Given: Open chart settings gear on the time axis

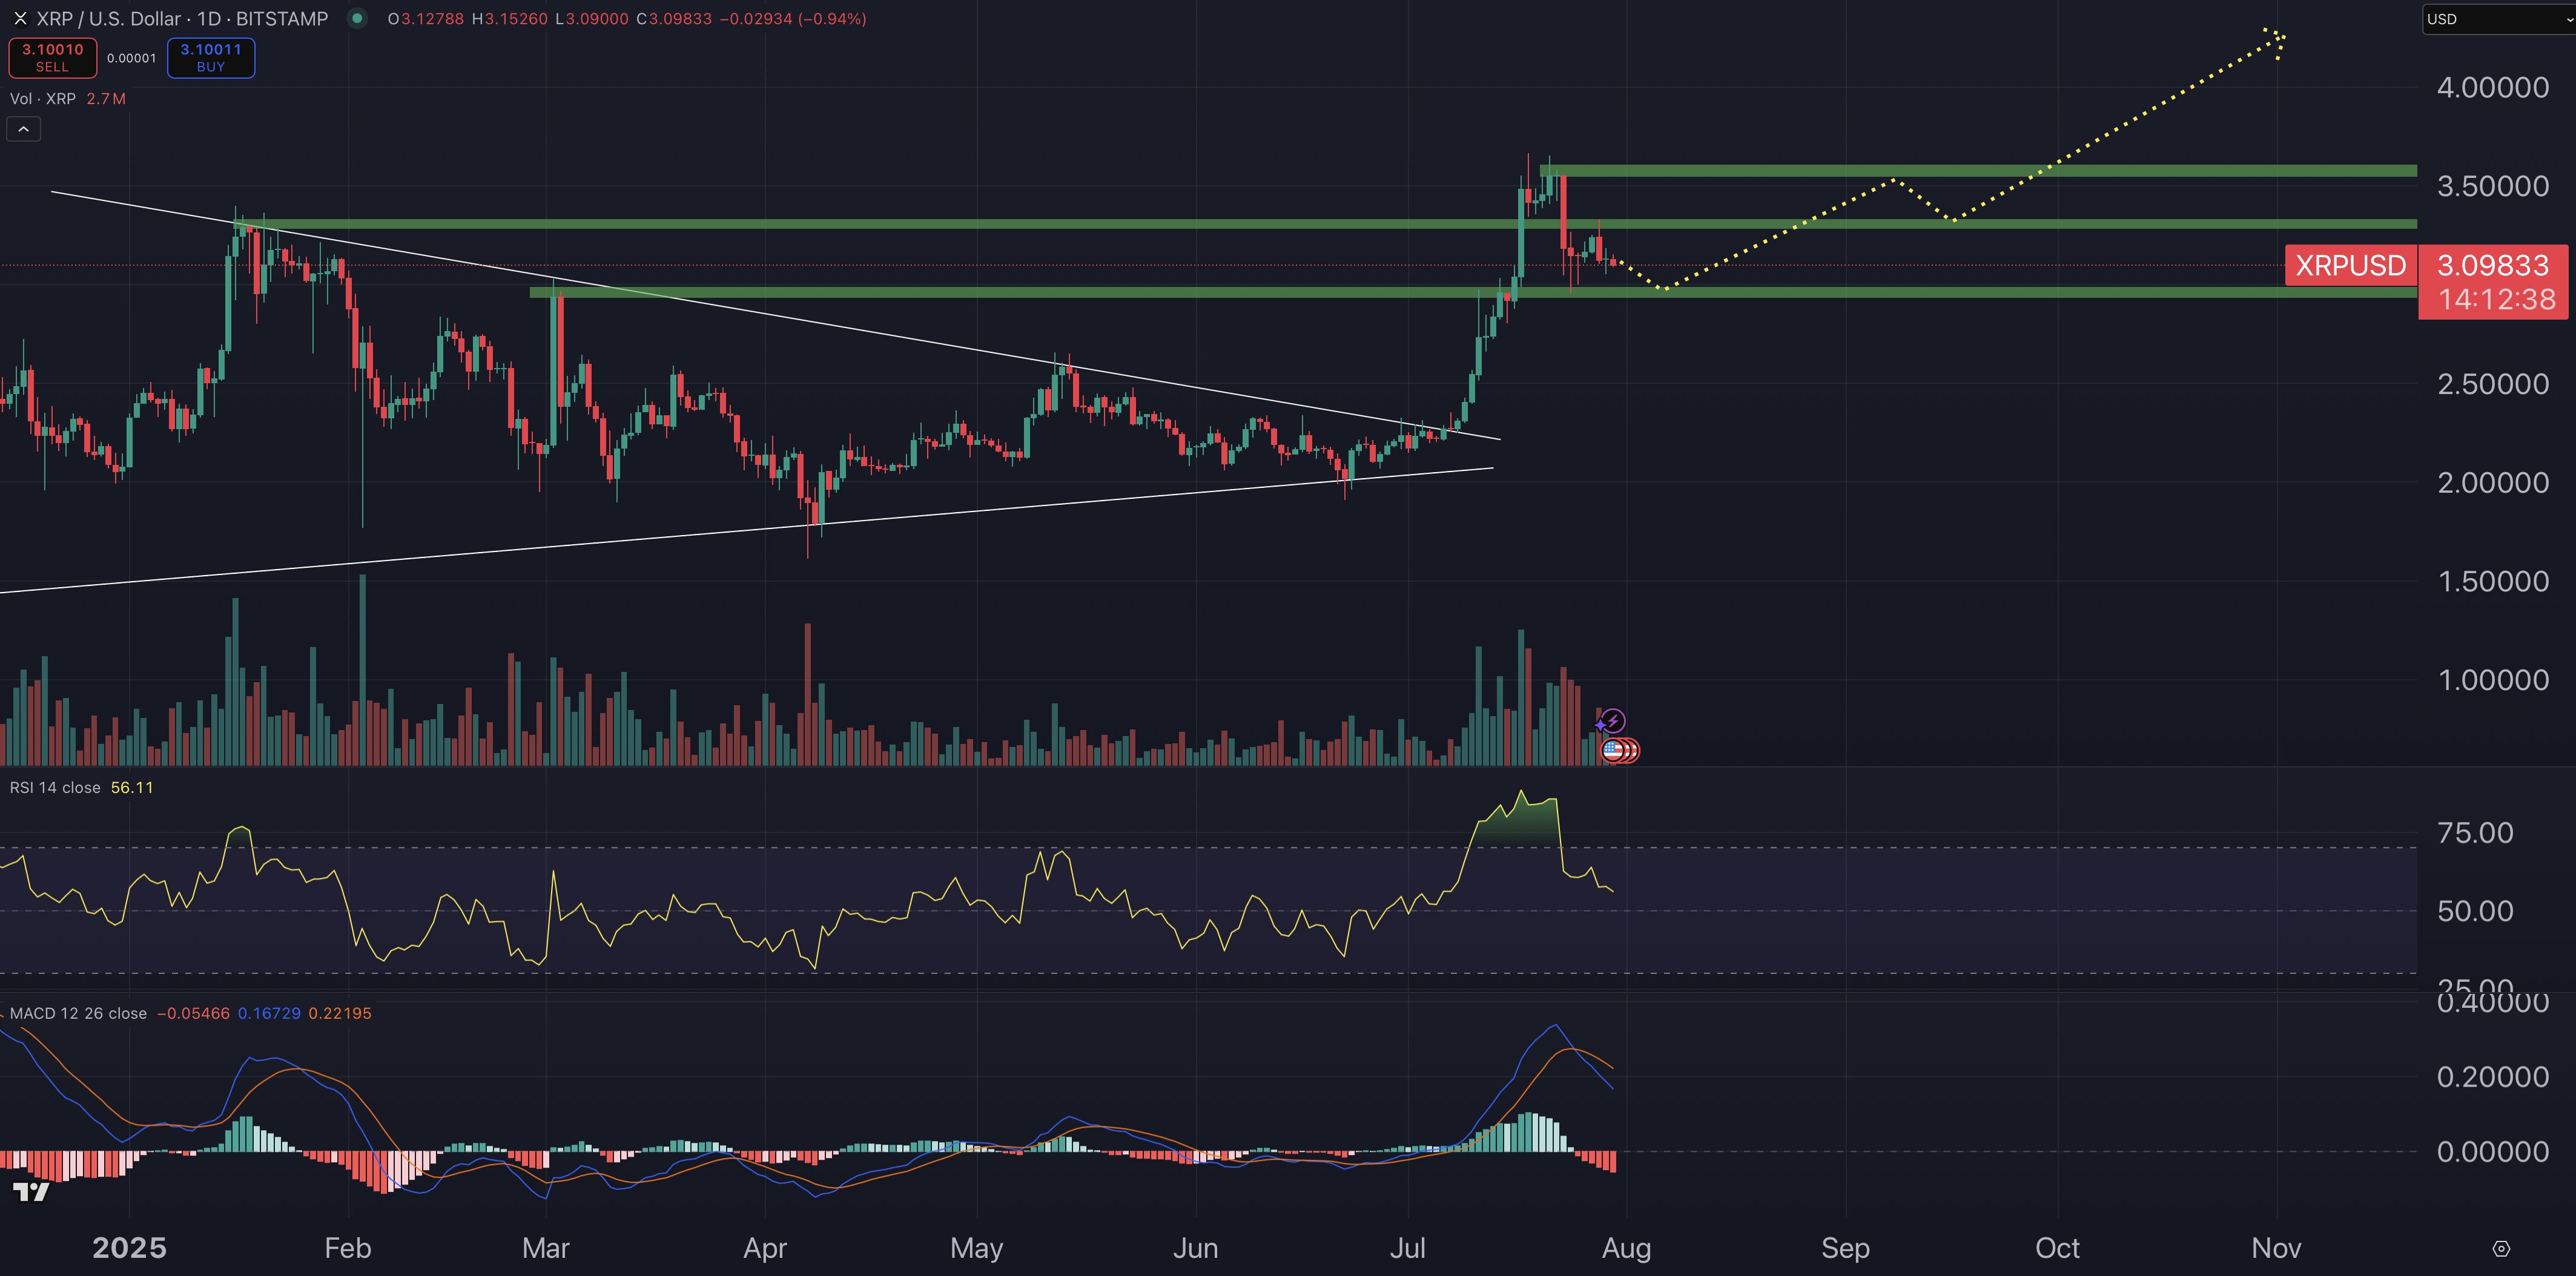Looking at the screenshot, I should 2500,1248.
